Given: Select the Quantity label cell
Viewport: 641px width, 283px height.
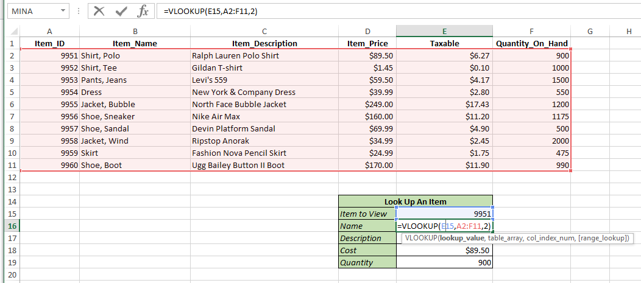Looking at the screenshot, I should click(367, 262).
